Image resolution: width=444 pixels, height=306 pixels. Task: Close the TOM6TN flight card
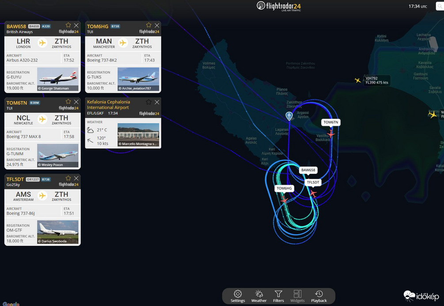[76, 102]
